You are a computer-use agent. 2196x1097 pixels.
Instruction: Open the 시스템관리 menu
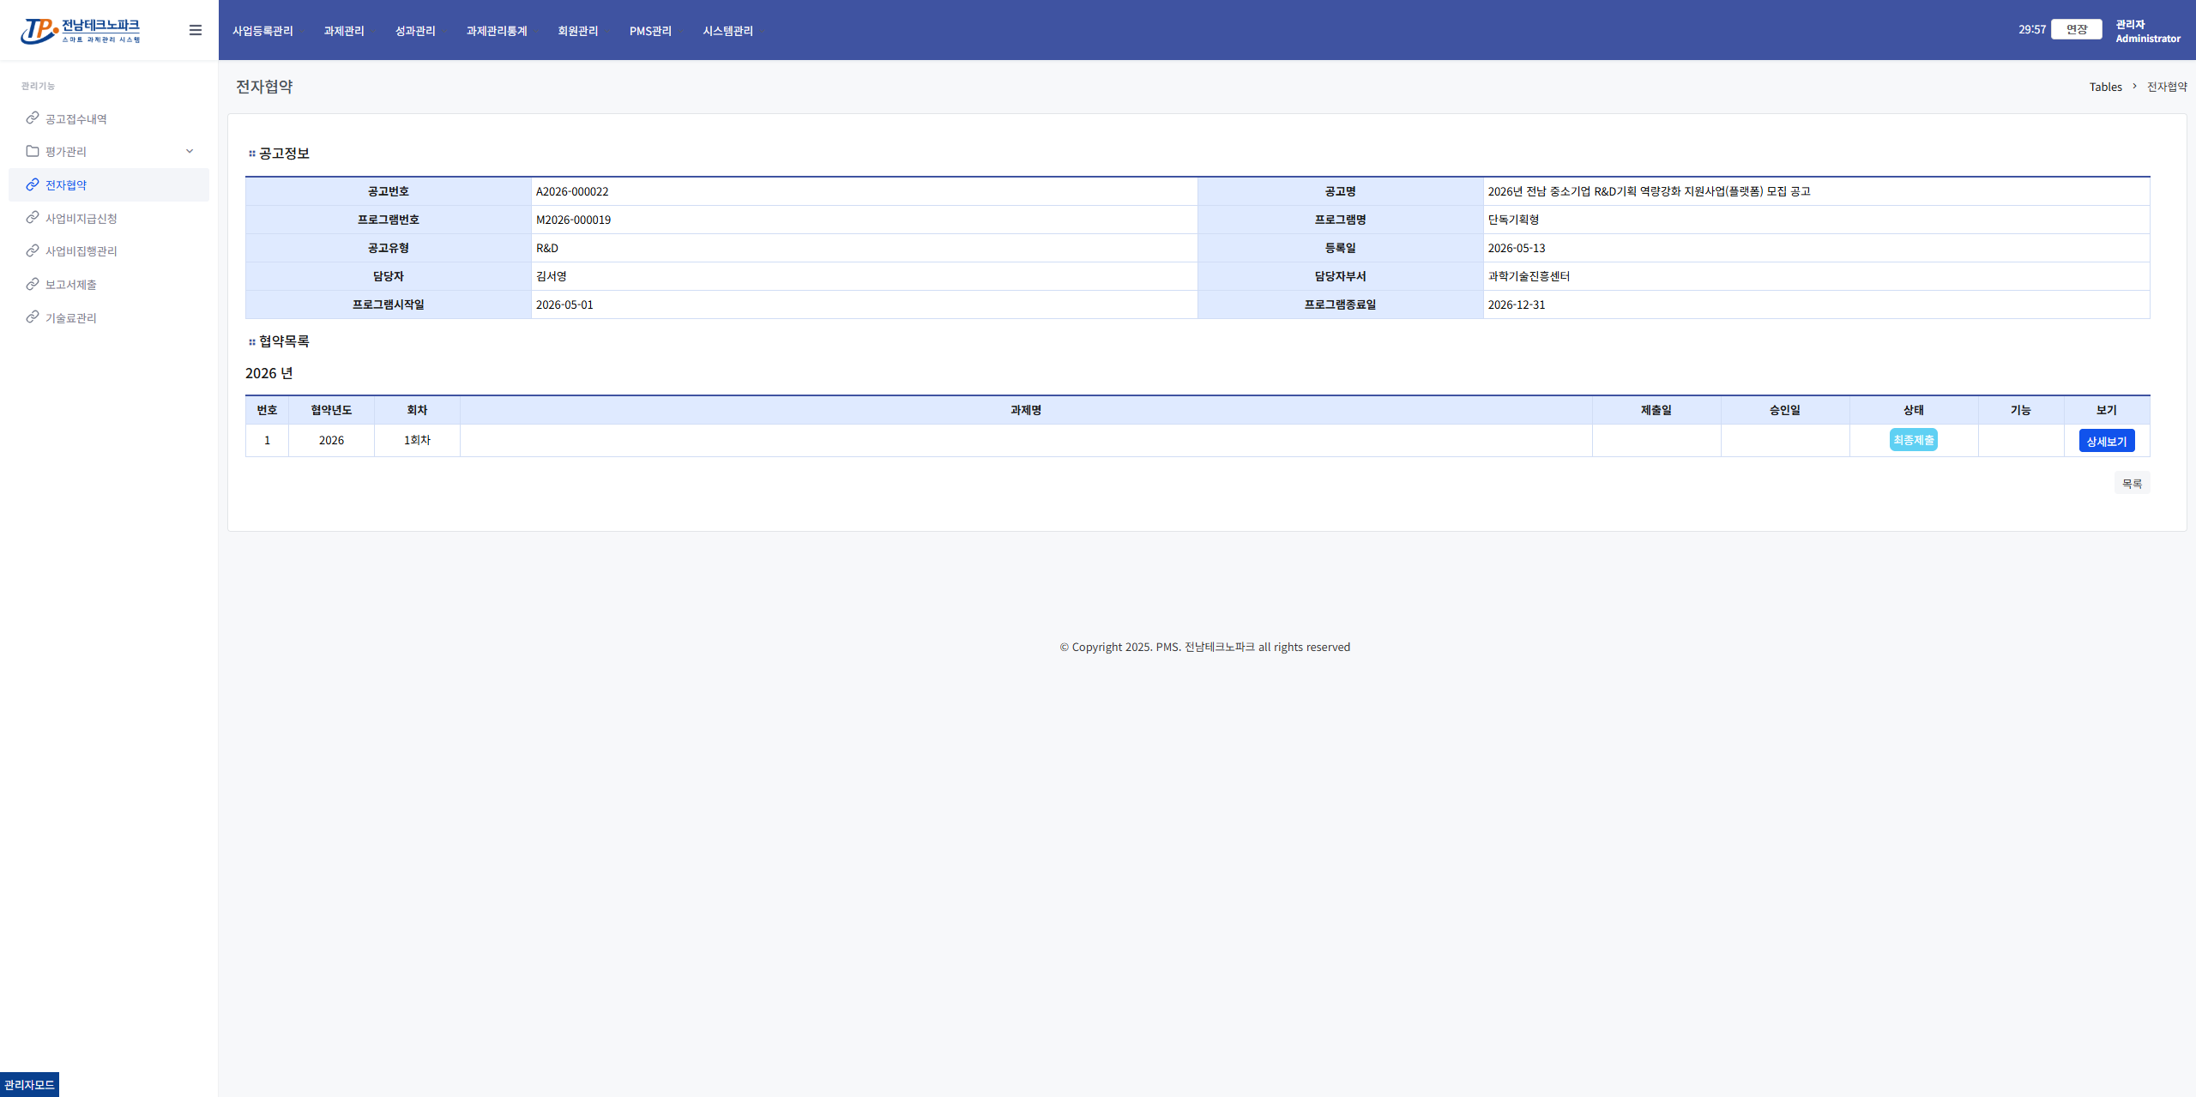[727, 31]
